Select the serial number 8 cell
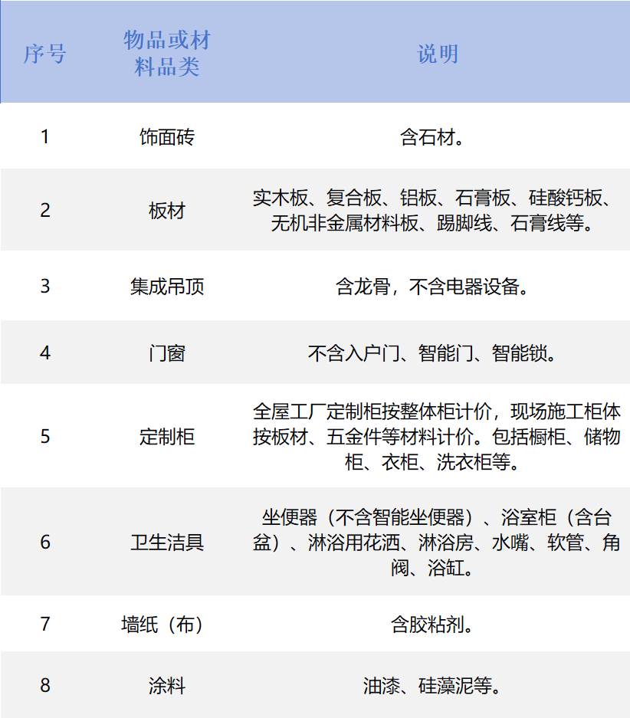The height and width of the screenshot is (718, 630). pos(45,686)
